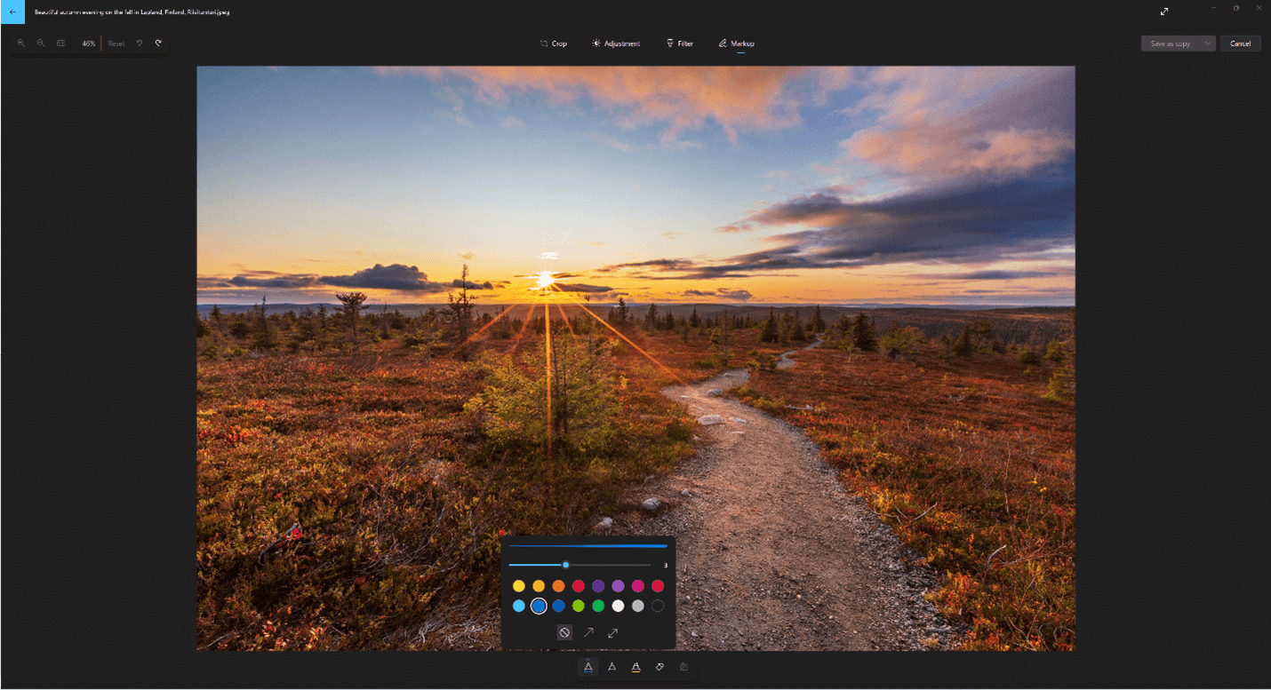Switch to the Crop tool
This screenshot has height=690, width=1271.
[553, 43]
